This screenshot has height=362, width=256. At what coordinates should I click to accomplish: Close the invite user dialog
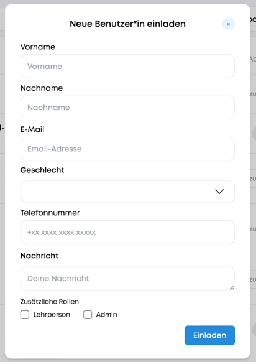click(x=228, y=24)
